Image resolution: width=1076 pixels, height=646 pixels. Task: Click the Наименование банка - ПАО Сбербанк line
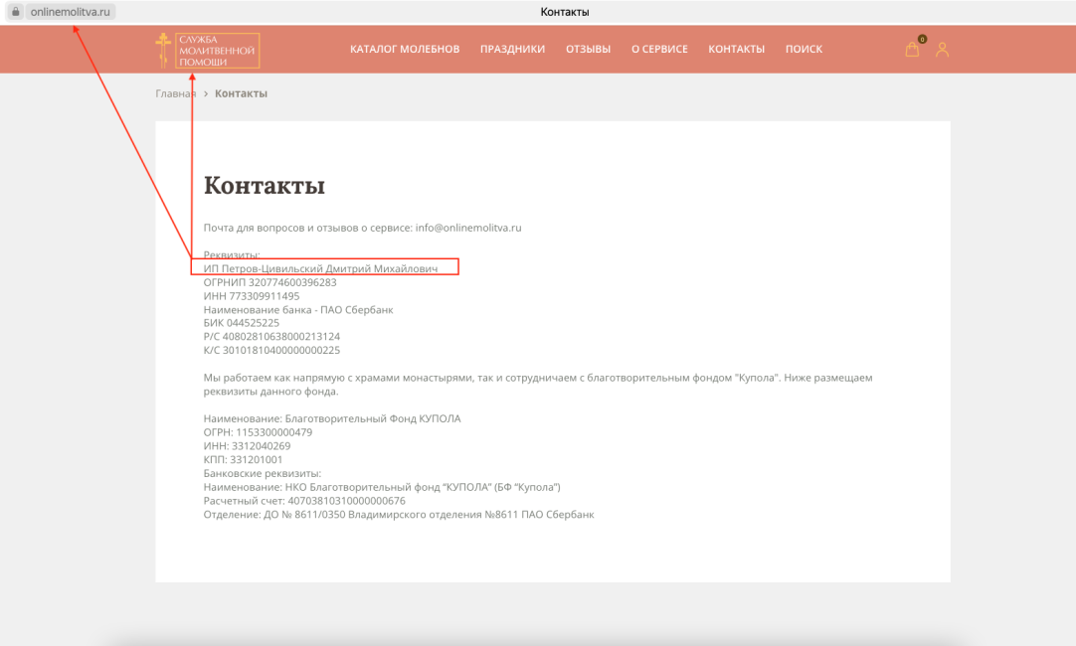pyautogui.click(x=298, y=310)
